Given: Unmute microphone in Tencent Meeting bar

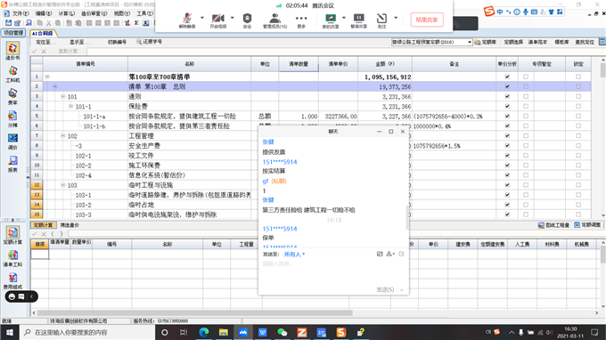Looking at the screenshot, I should tap(187, 20).
